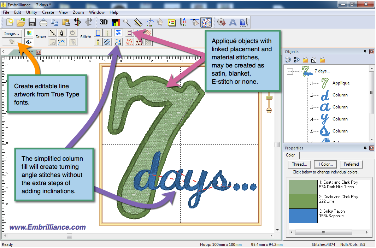Click the Print icon in toolbar
This screenshot has height=248, width=376.
pos(43,22)
